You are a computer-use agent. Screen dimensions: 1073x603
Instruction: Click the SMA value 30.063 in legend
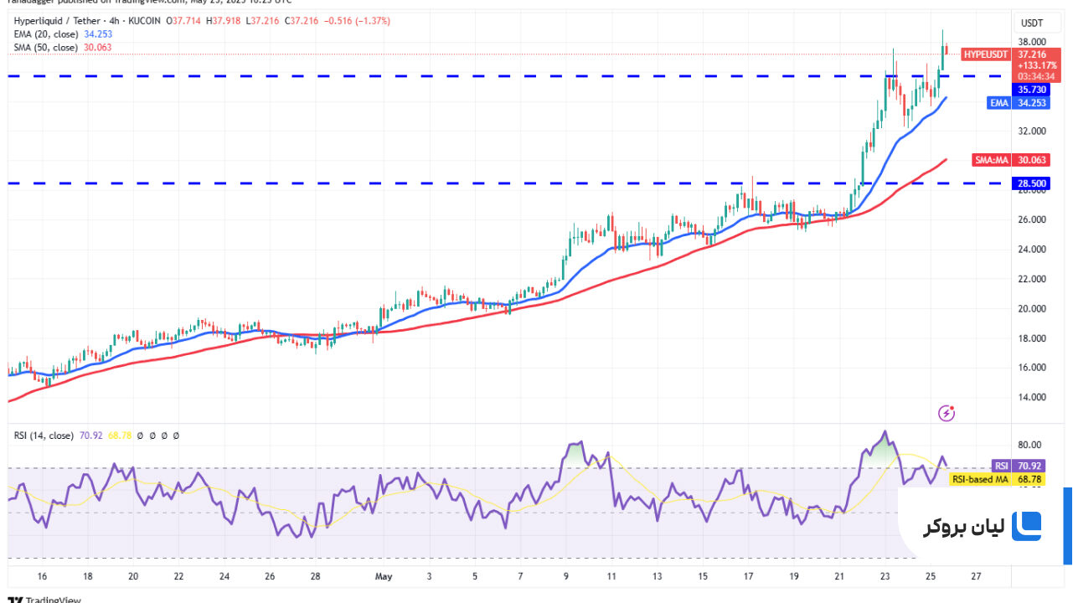(x=98, y=48)
